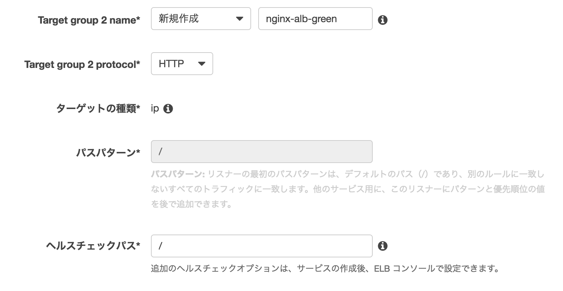
Task: Click the Target group 2 protocol label
Action: 82,65
